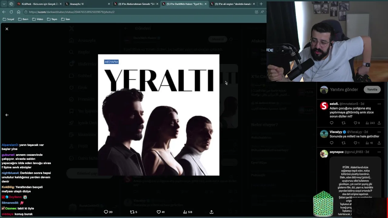Reply to Viscalyy's comment
The height and width of the screenshot is (218, 388).
tap(332, 143)
